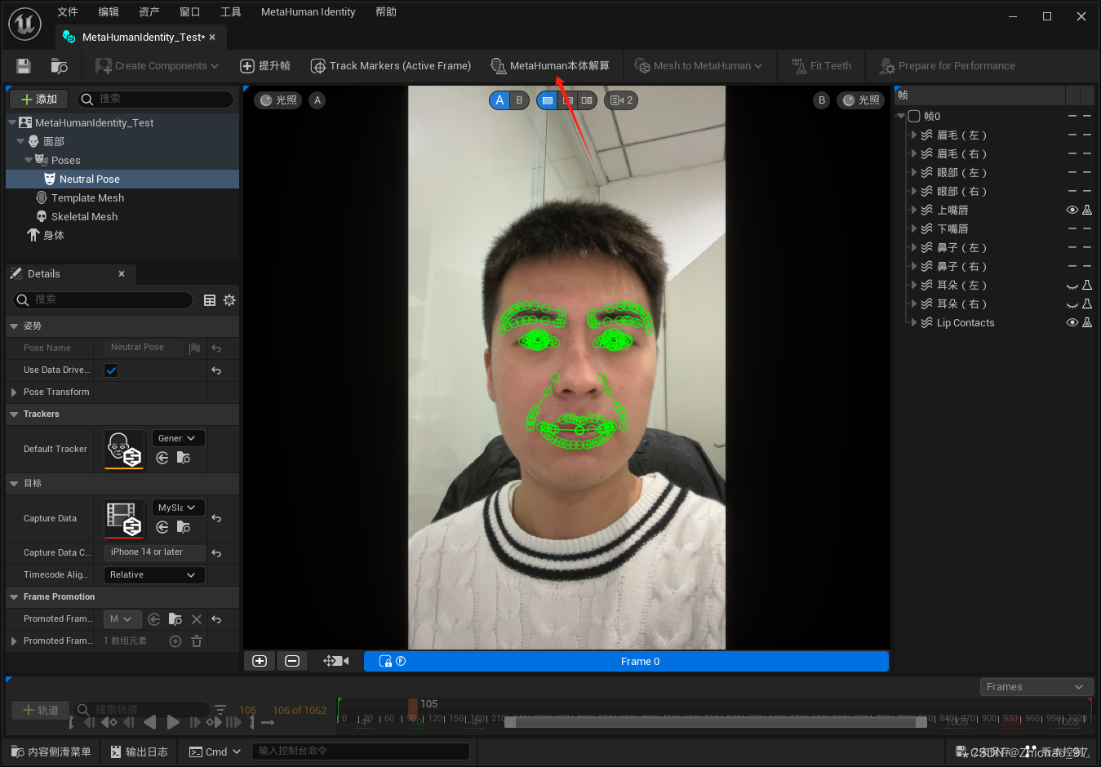Viewport: 1101px width, 767px height.
Task: Open the 文件 menu
Action: (68, 11)
